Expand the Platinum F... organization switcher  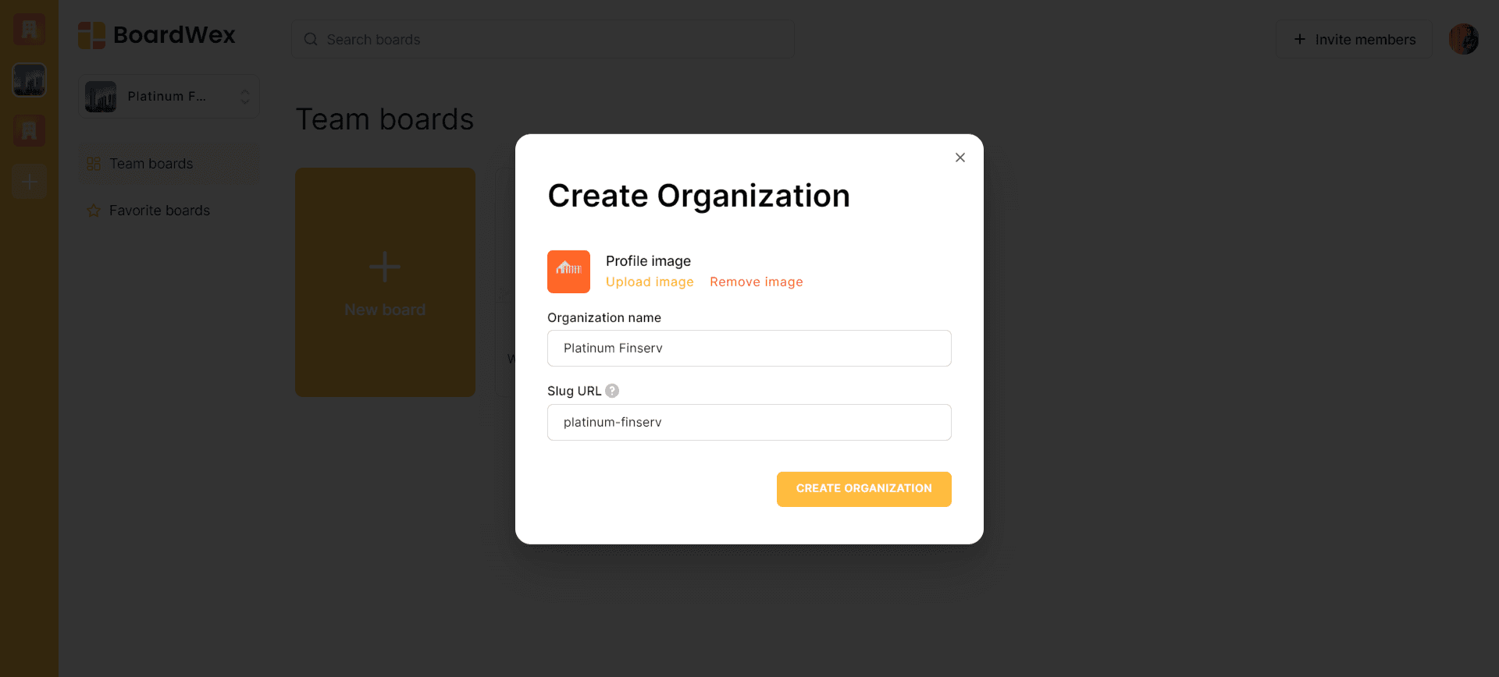[x=169, y=97]
